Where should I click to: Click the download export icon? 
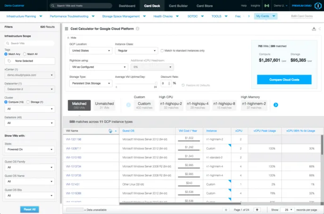point(314,29)
